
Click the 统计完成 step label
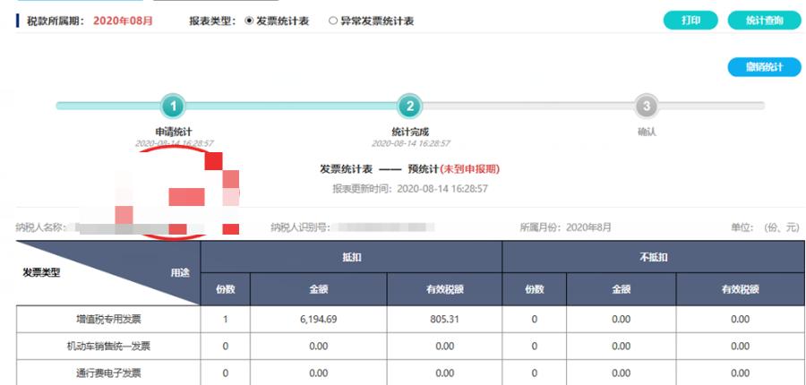pos(409,133)
